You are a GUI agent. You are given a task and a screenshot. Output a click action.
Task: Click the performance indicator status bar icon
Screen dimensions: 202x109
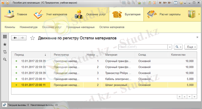pos(5,105)
